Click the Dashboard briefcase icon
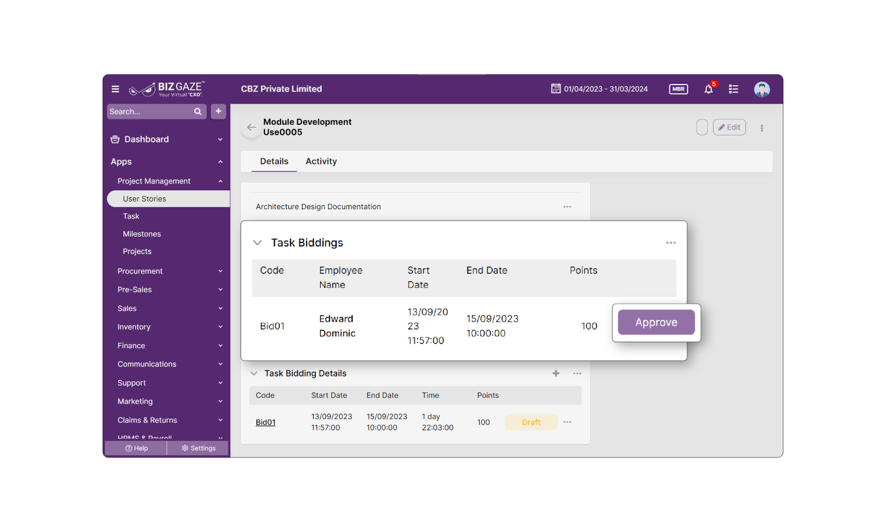This screenshot has width=886, height=532. (115, 140)
